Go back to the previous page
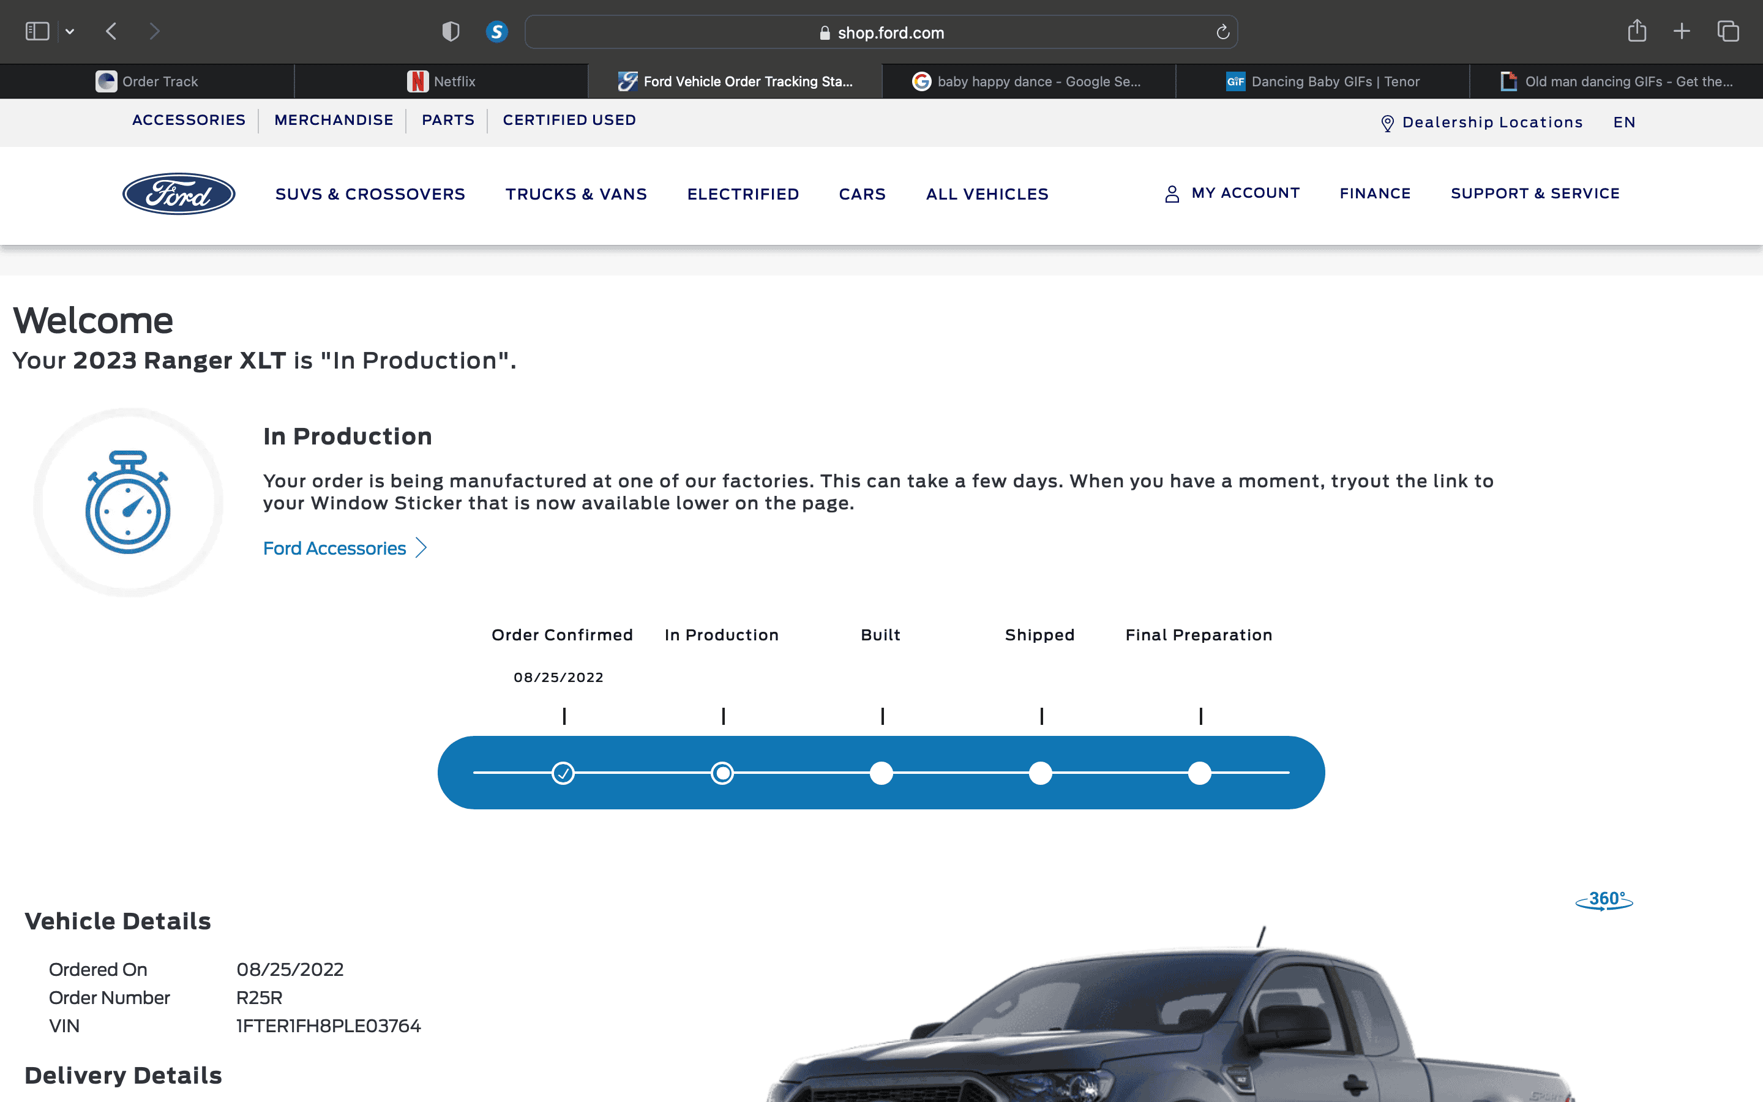This screenshot has width=1763, height=1102. pyautogui.click(x=111, y=31)
